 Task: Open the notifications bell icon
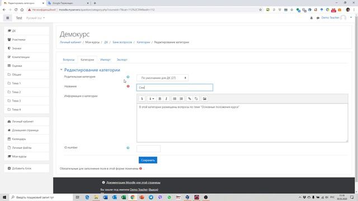[311, 18]
